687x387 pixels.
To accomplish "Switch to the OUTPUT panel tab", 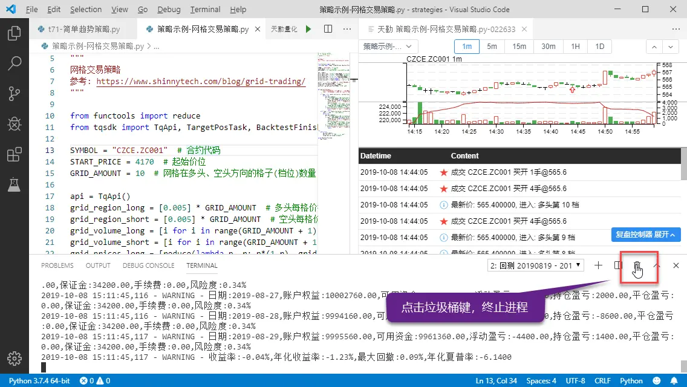I will [98, 265].
